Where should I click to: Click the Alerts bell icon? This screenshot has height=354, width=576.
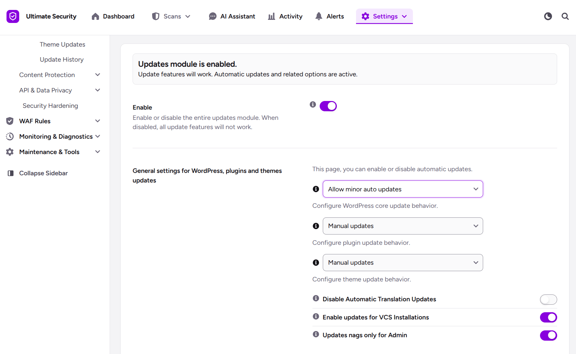(x=319, y=16)
